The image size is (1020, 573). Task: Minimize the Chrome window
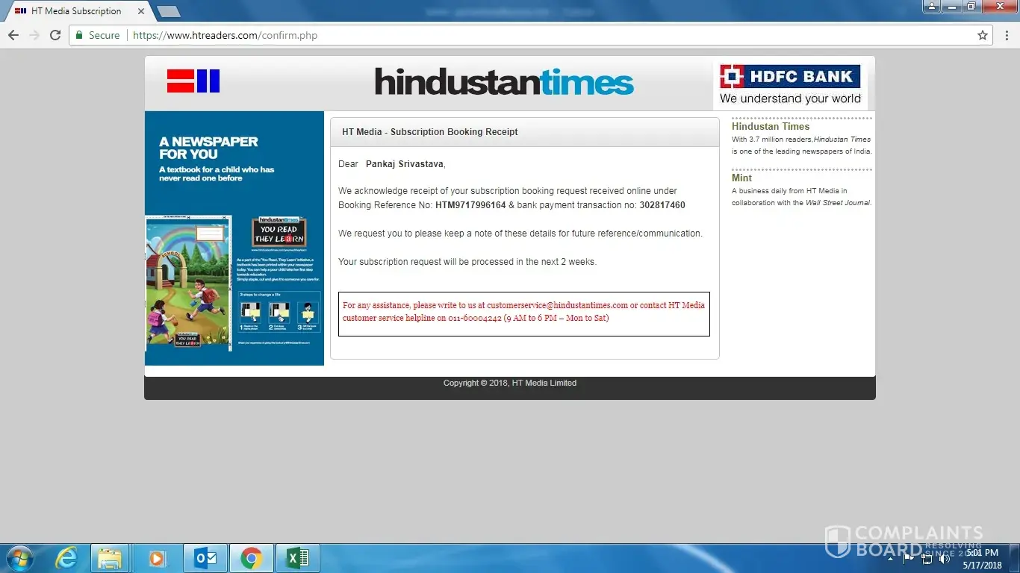(x=951, y=7)
